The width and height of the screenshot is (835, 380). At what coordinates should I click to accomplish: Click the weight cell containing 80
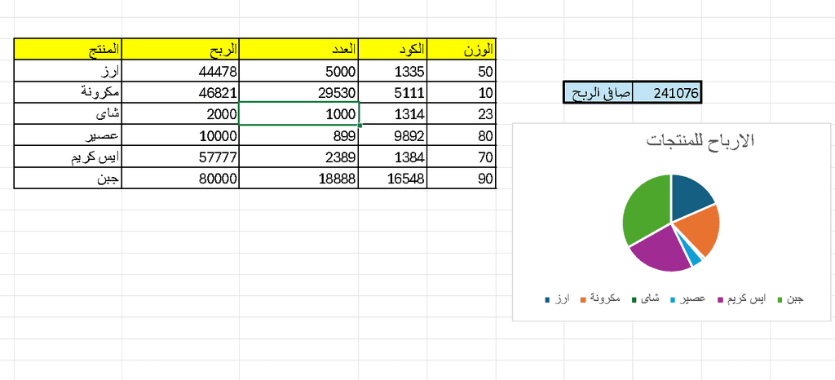coord(462,135)
